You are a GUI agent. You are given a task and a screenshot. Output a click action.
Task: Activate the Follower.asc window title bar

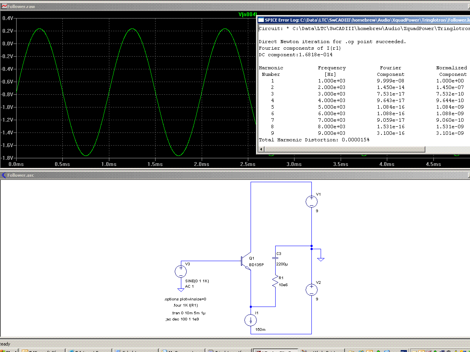click(115, 175)
